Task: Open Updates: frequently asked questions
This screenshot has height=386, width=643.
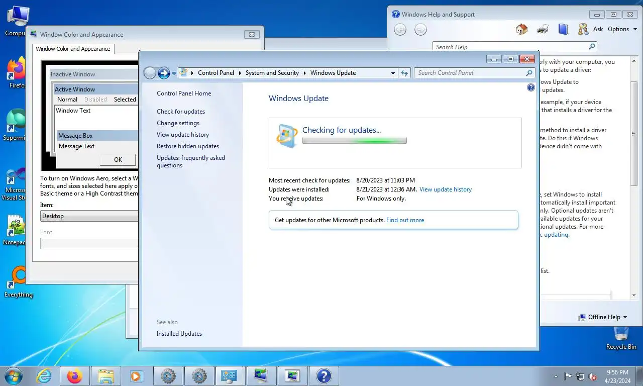Action: coord(191,161)
